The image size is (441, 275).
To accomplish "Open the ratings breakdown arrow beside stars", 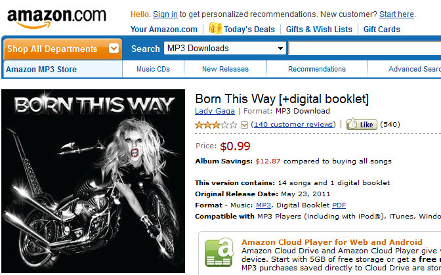I will 244,125.
